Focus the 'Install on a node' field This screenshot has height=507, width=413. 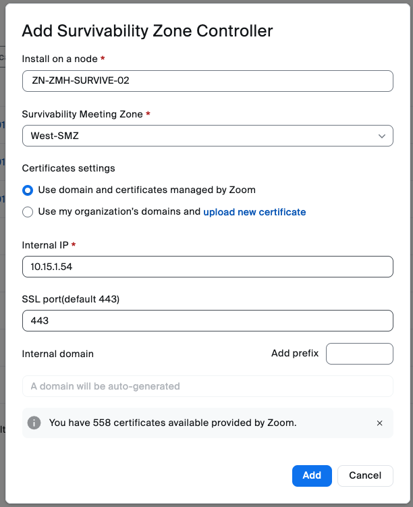pos(207,81)
